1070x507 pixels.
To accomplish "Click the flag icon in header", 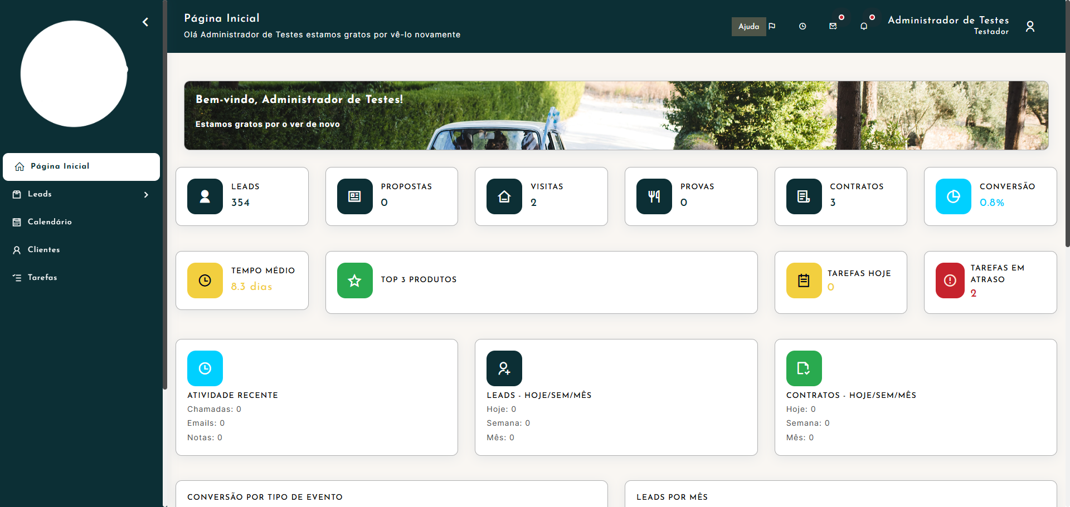I will pyautogui.click(x=772, y=27).
